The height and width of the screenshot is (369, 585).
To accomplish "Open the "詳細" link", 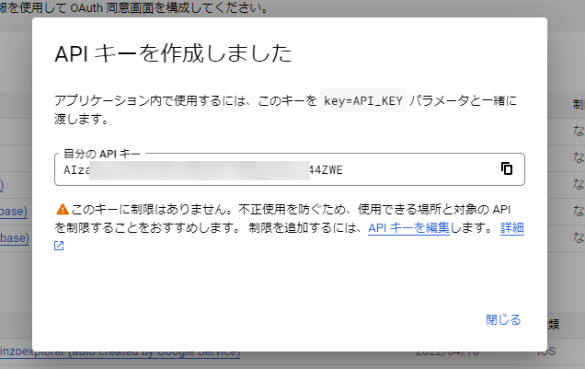I will click(511, 227).
